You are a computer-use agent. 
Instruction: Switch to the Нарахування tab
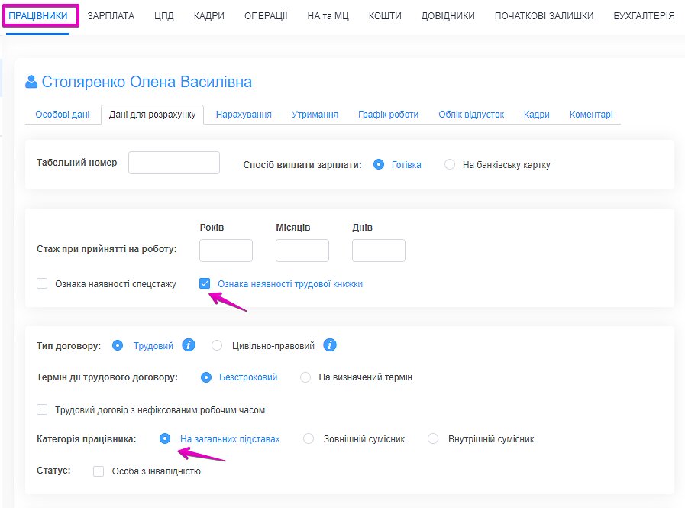pos(244,115)
